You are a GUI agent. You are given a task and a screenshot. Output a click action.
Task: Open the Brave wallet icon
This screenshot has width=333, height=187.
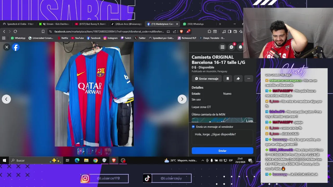pos(235,31)
